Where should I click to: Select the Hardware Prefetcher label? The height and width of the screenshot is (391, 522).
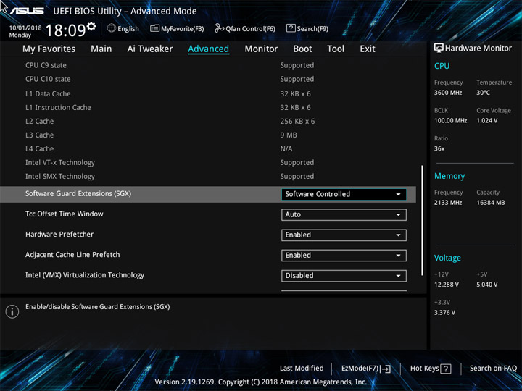click(59, 234)
